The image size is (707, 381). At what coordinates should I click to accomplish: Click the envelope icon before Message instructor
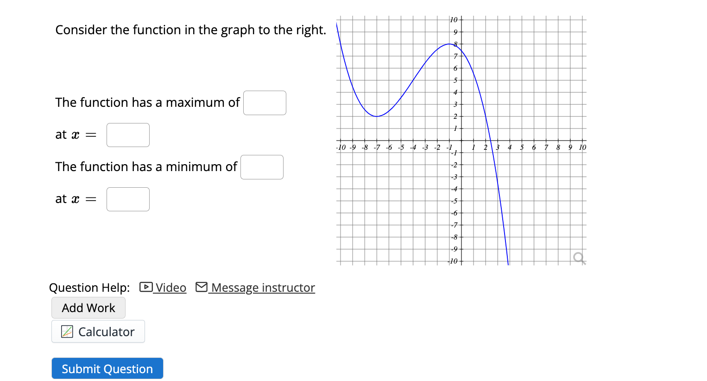tap(202, 287)
